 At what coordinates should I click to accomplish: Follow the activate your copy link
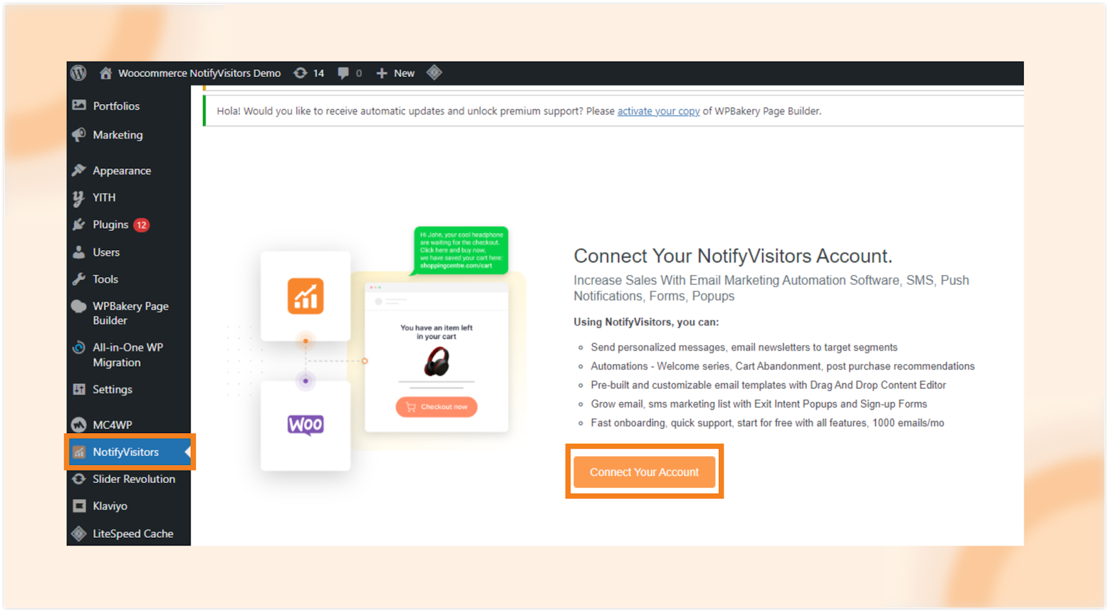pos(658,111)
